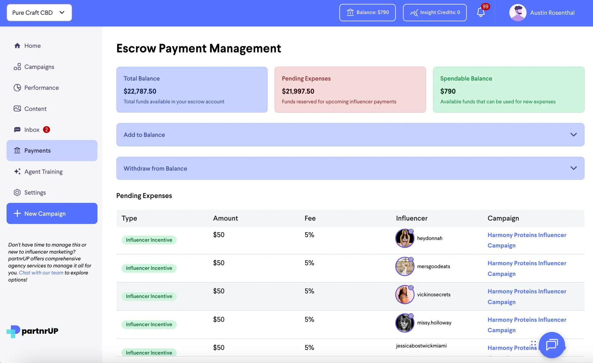The image size is (593, 363).
Task: Click the Balance bank icon in top bar
Action: pos(351,12)
